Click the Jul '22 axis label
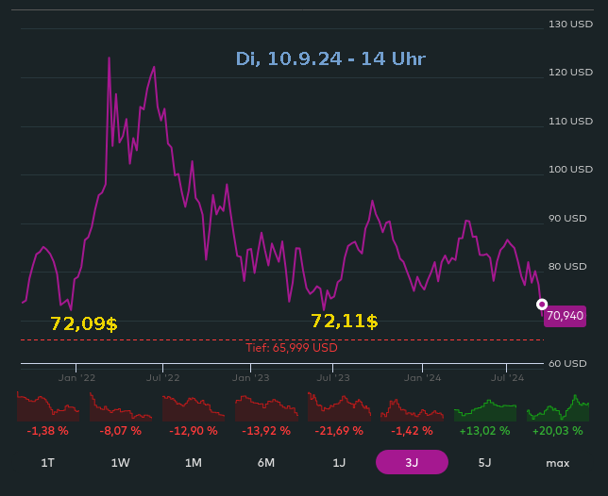 pos(162,378)
